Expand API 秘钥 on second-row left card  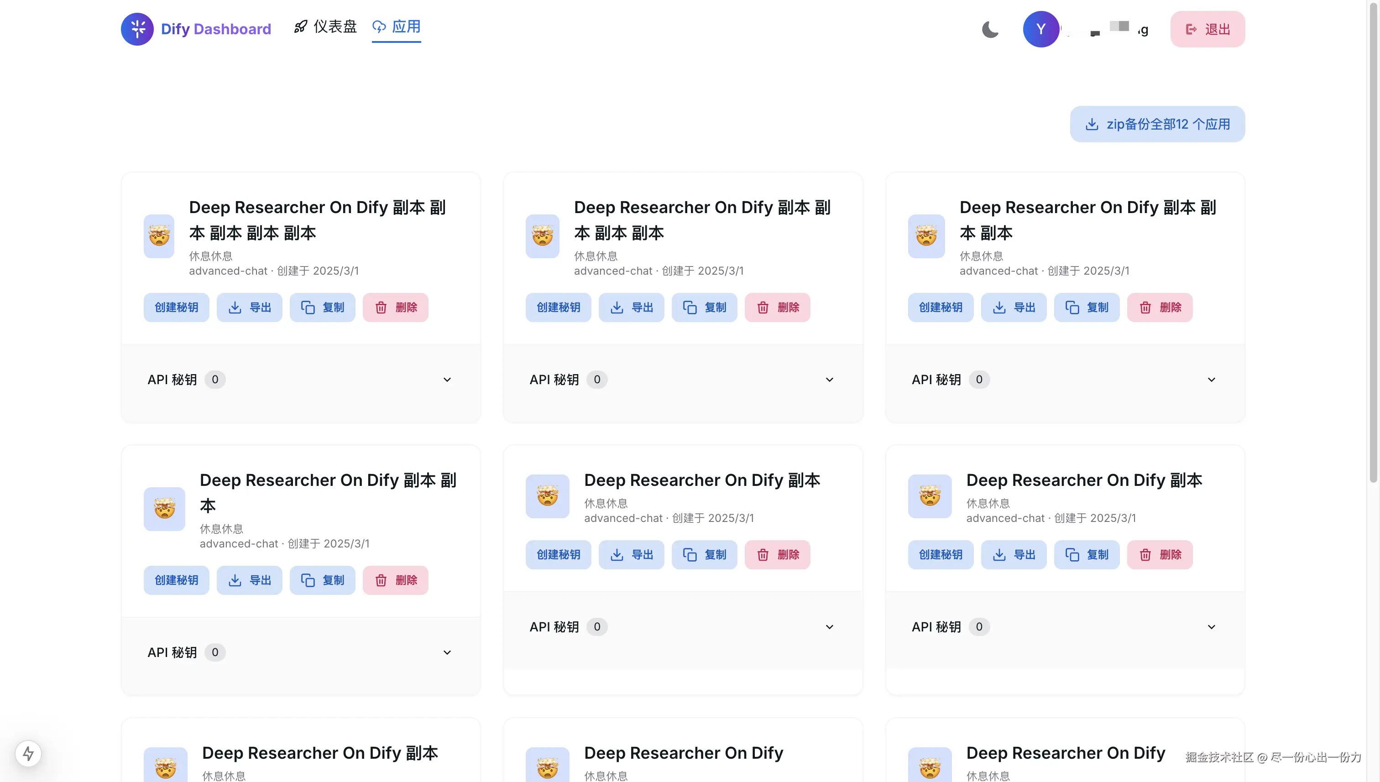coord(447,652)
